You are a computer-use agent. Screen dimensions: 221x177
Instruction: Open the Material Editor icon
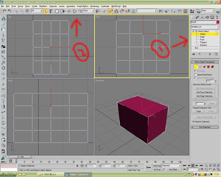tap(192, 11)
